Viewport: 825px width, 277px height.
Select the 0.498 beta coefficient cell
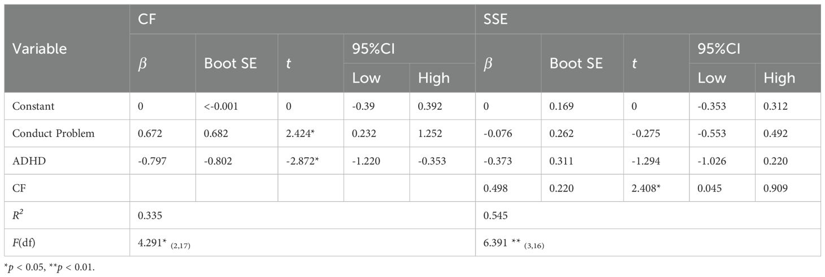[496, 188]
